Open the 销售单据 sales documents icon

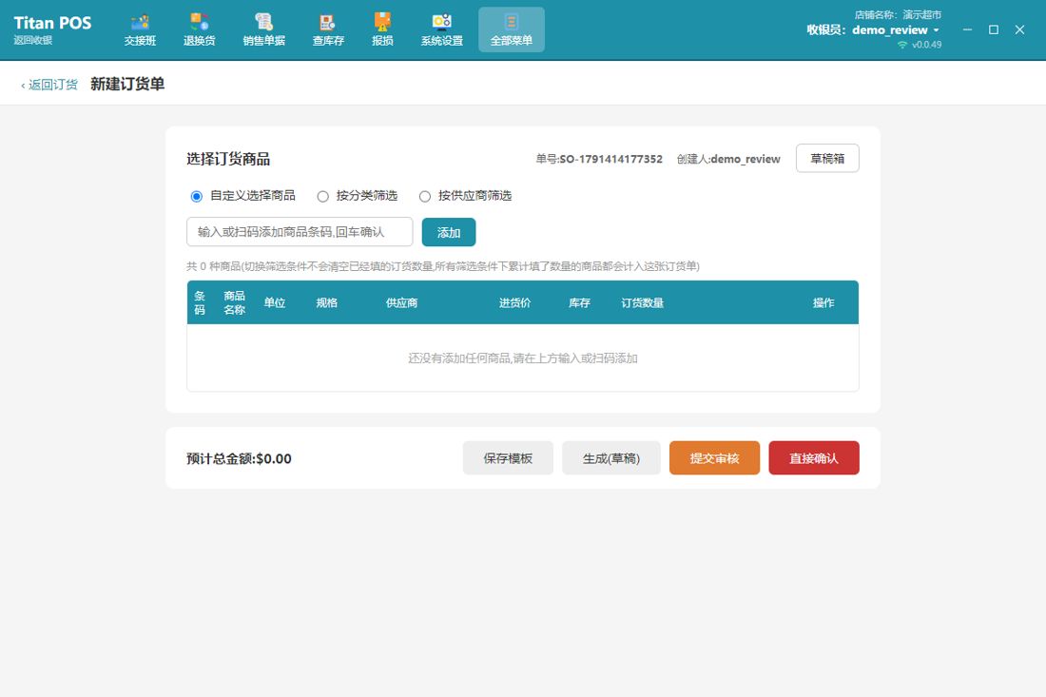click(264, 30)
